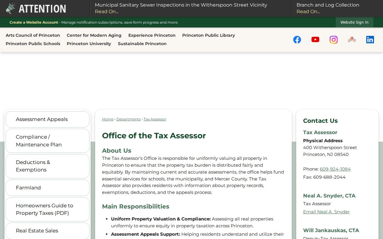The width and height of the screenshot is (383, 239).
Task: Open Assessment Appeals sidebar item
Action: 48,119
